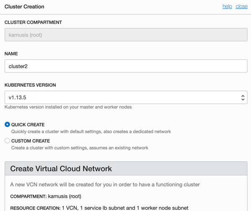Click the kamusis (root) compartment field
This screenshot has height=211, width=251.
point(126,35)
